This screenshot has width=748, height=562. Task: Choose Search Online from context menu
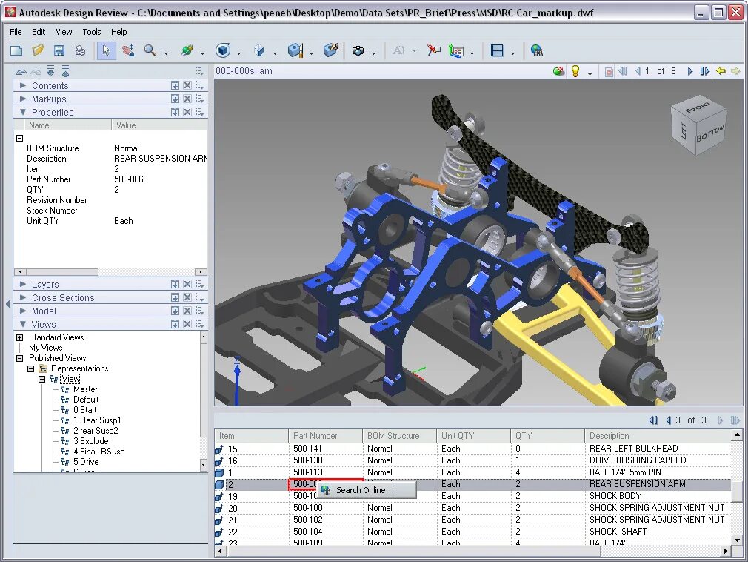[x=367, y=490]
